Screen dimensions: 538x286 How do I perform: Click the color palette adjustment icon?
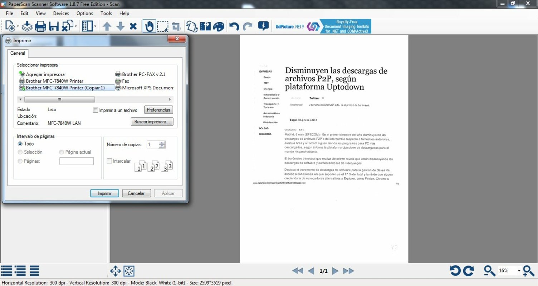pos(219,26)
